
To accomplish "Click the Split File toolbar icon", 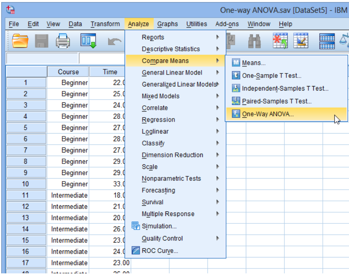I will click(327, 41).
